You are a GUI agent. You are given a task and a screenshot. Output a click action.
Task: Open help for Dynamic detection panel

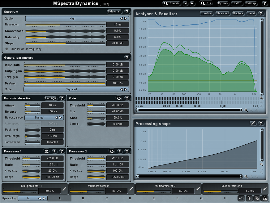(x=62, y=98)
